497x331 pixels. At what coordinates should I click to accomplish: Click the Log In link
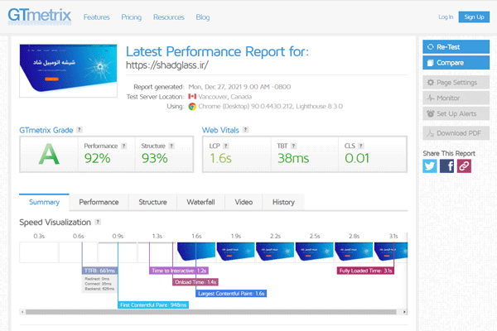[445, 17]
